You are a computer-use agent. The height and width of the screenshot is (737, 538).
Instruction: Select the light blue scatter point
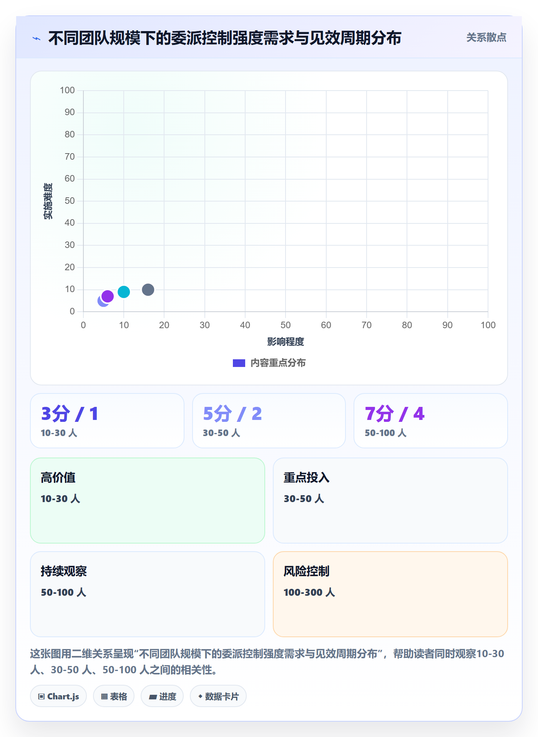coord(102,302)
